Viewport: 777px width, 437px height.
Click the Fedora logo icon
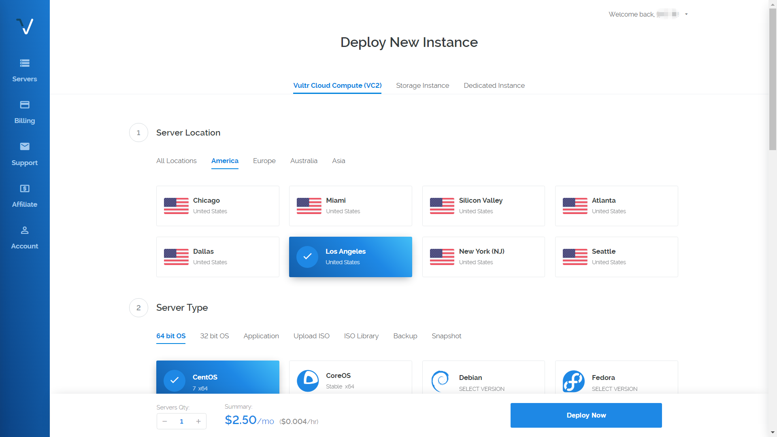point(573,381)
